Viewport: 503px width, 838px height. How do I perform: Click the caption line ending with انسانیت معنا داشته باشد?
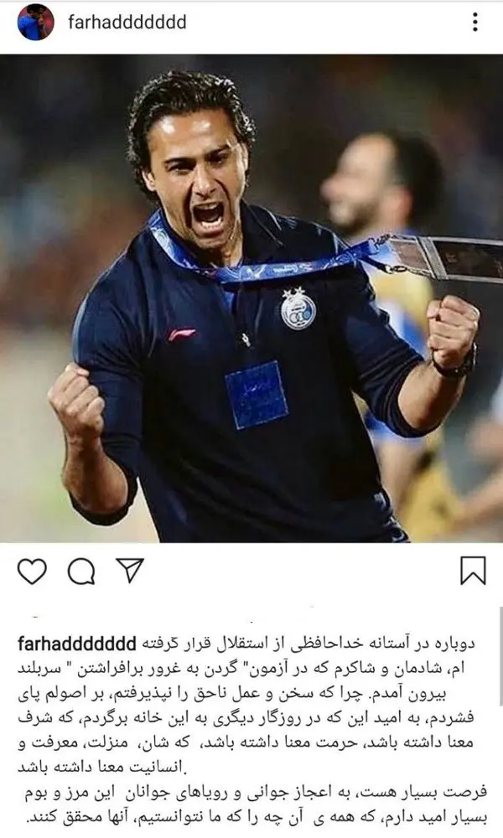(x=101, y=768)
